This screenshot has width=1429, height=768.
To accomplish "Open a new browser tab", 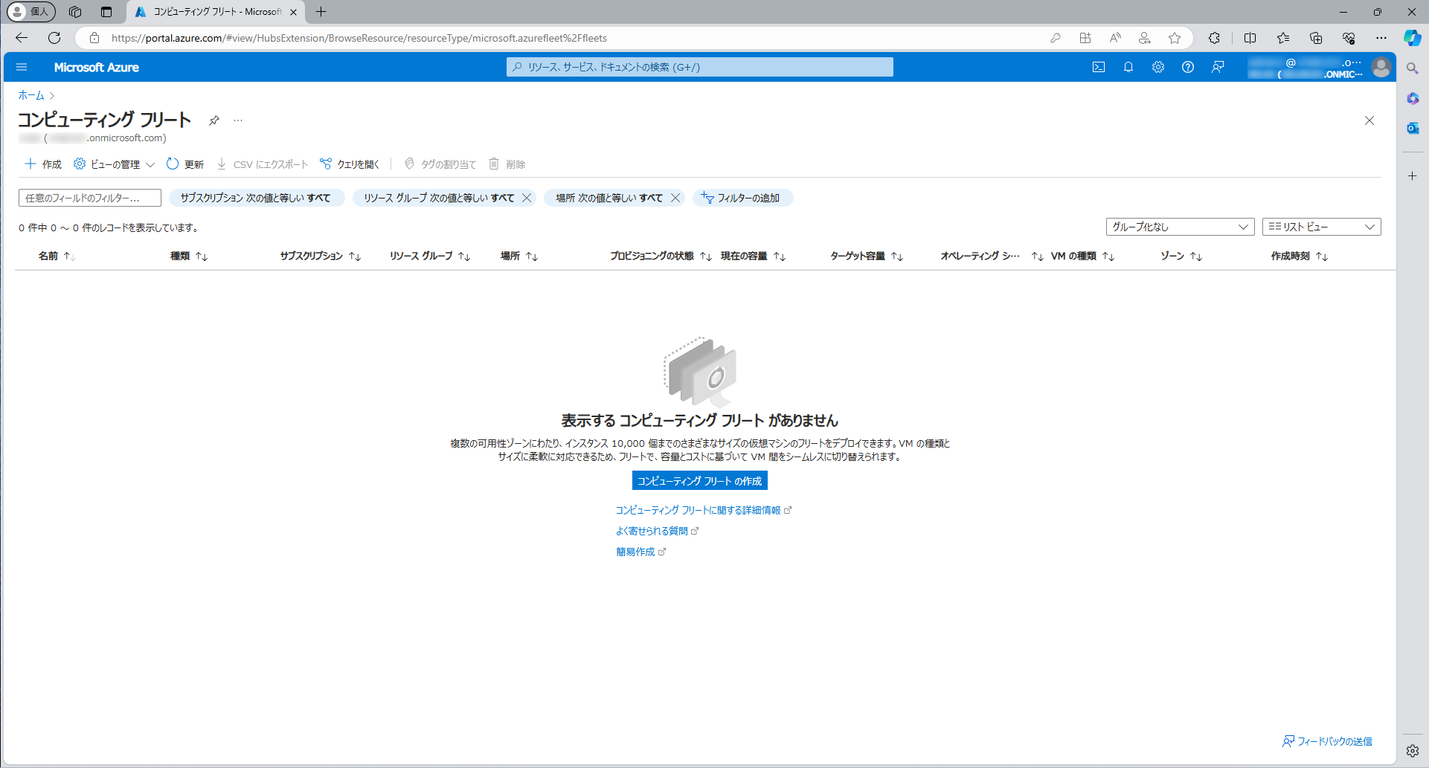I will [x=321, y=12].
